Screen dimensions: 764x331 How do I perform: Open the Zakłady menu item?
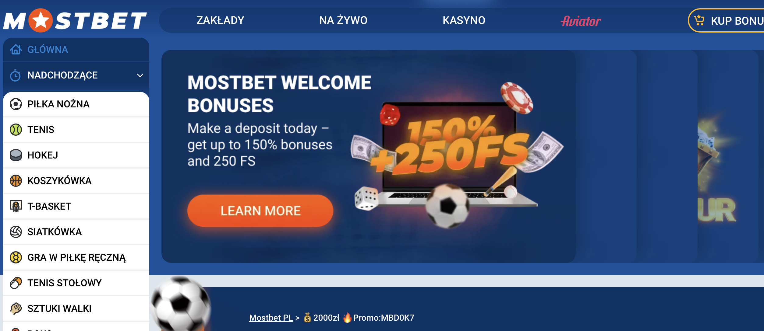pyautogui.click(x=220, y=20)
